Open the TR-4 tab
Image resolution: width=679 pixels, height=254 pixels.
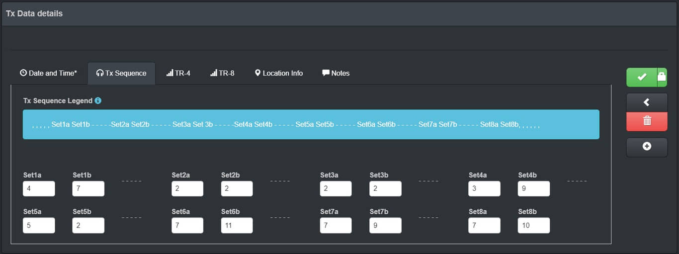click(178, 73)
